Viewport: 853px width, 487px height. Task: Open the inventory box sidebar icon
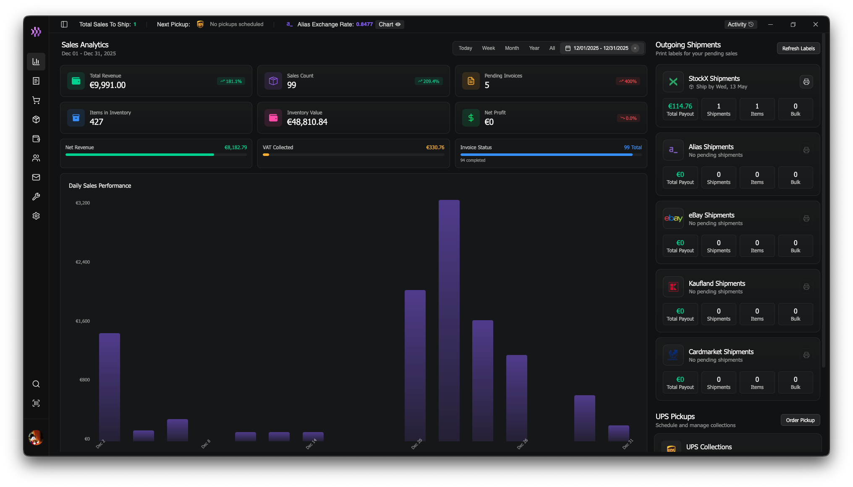coord(36,119)
